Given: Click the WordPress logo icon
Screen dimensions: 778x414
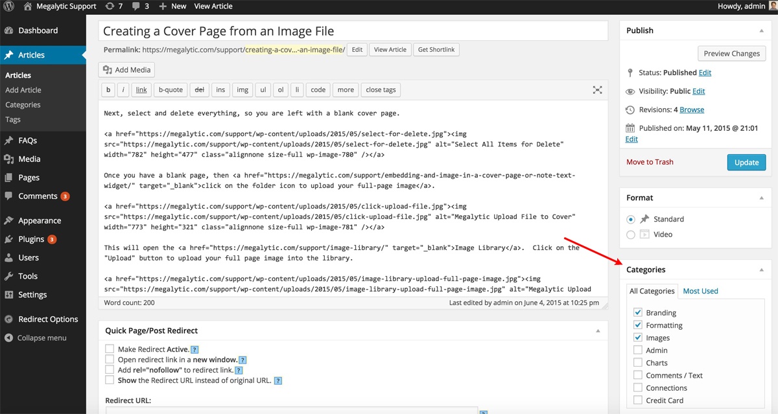Looking at the screenshot, I should [9, 6].
